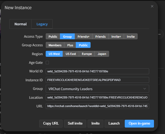Switch to the Legacy tab

pyautogui.click(x=42, y=24)
